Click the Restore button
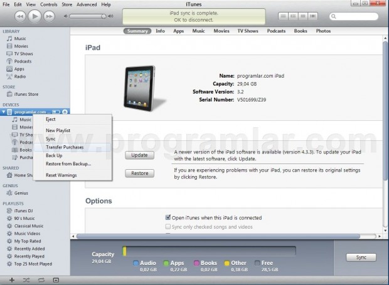 pos(139,174)
